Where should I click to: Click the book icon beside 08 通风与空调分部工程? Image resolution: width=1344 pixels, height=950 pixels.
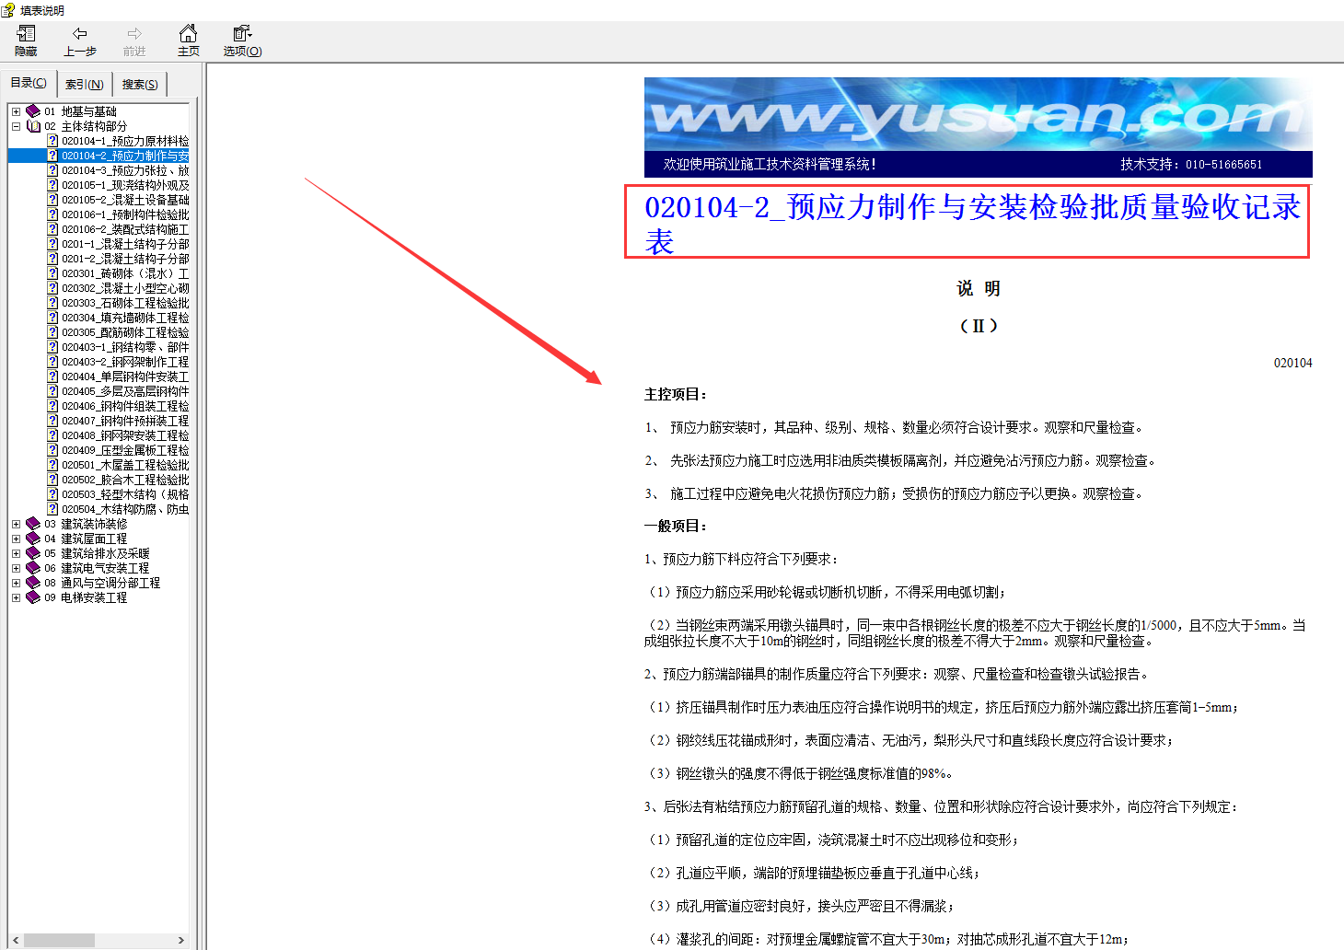click(33, 583)
